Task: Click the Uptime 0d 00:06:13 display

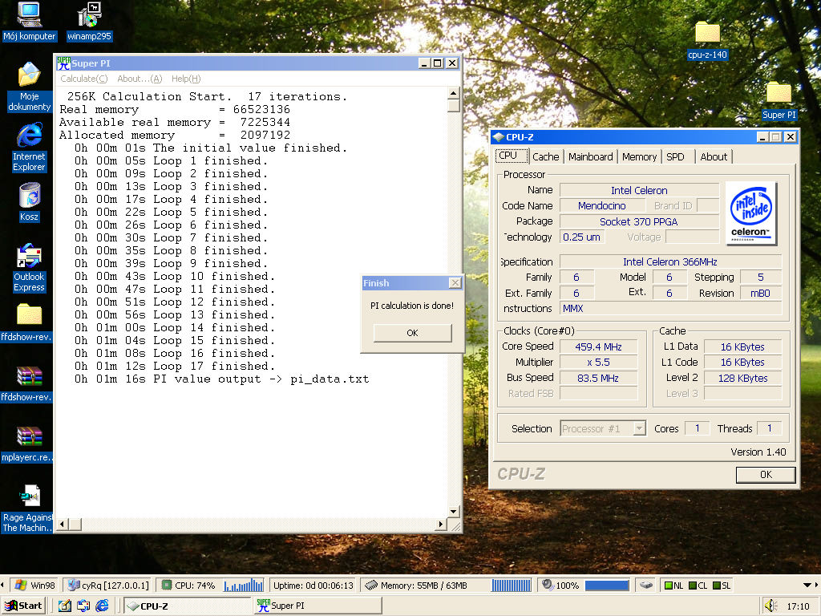Action: (x=313, y=585)
